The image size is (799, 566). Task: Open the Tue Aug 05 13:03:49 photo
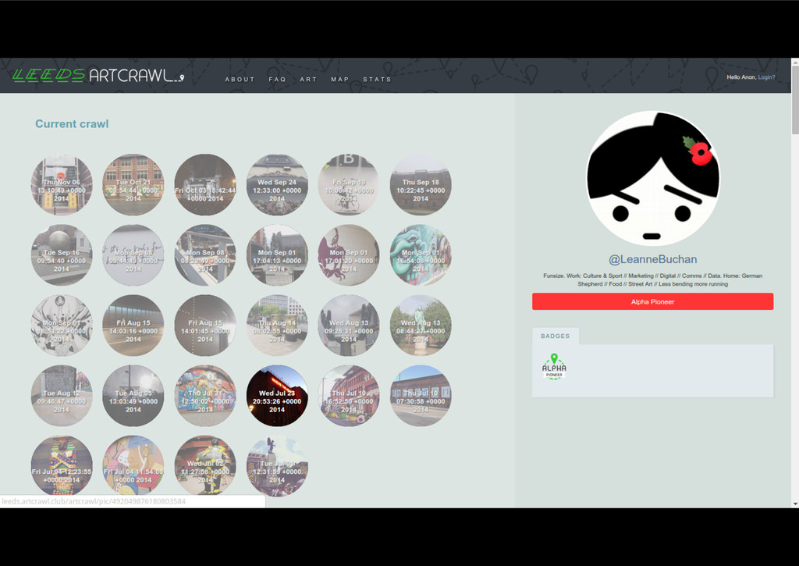(133, 396)
